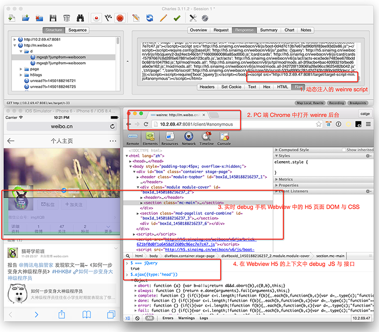Tap the Safari share icon in simulator
Viewport: 379px width, 332px height.
[x=62, y=314]
